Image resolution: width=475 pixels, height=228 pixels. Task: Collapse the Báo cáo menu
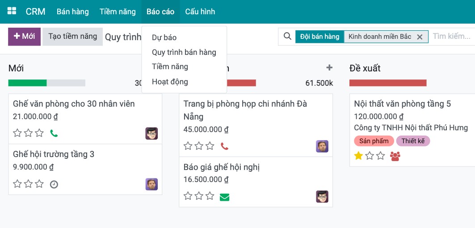(x=160, y=12)
